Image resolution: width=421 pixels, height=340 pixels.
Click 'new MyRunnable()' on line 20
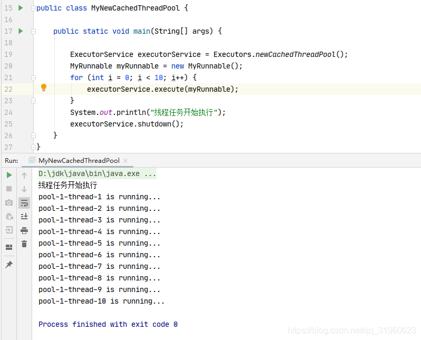207,66
